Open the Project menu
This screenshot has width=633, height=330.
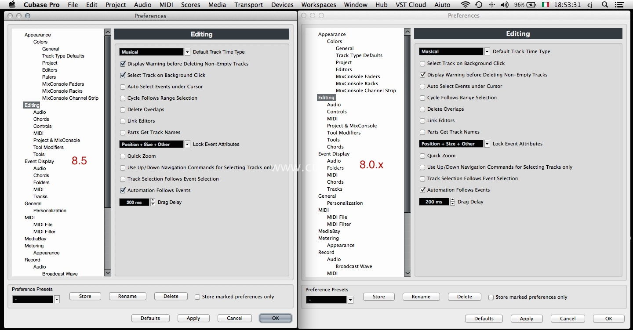(116, 5)
